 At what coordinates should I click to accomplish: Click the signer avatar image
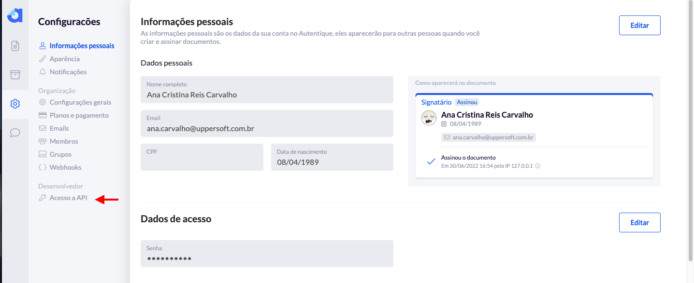pyautogui.click(x=429, y=118)
